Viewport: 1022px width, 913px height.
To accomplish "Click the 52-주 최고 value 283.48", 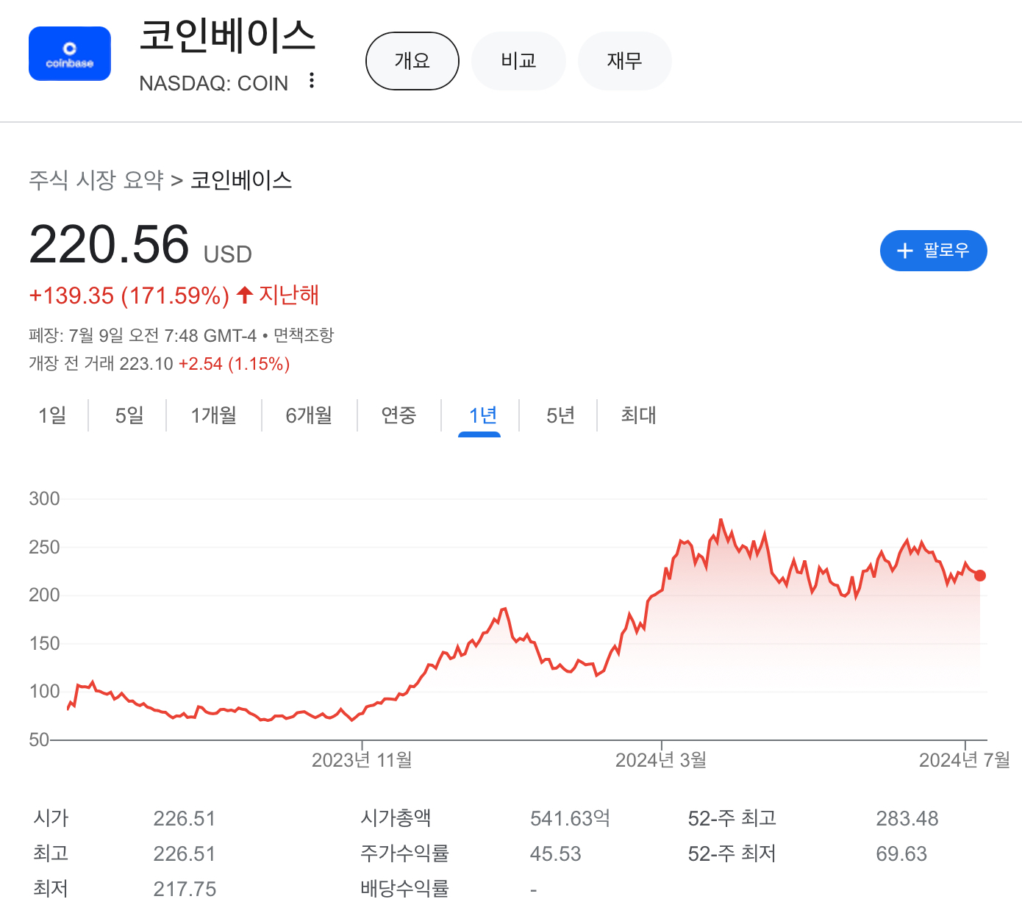I will pyautogui.click(x=907, y=818).
